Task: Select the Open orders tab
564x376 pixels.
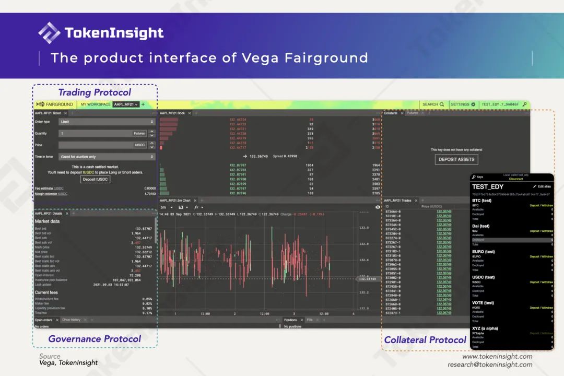Action: [43, 320]
